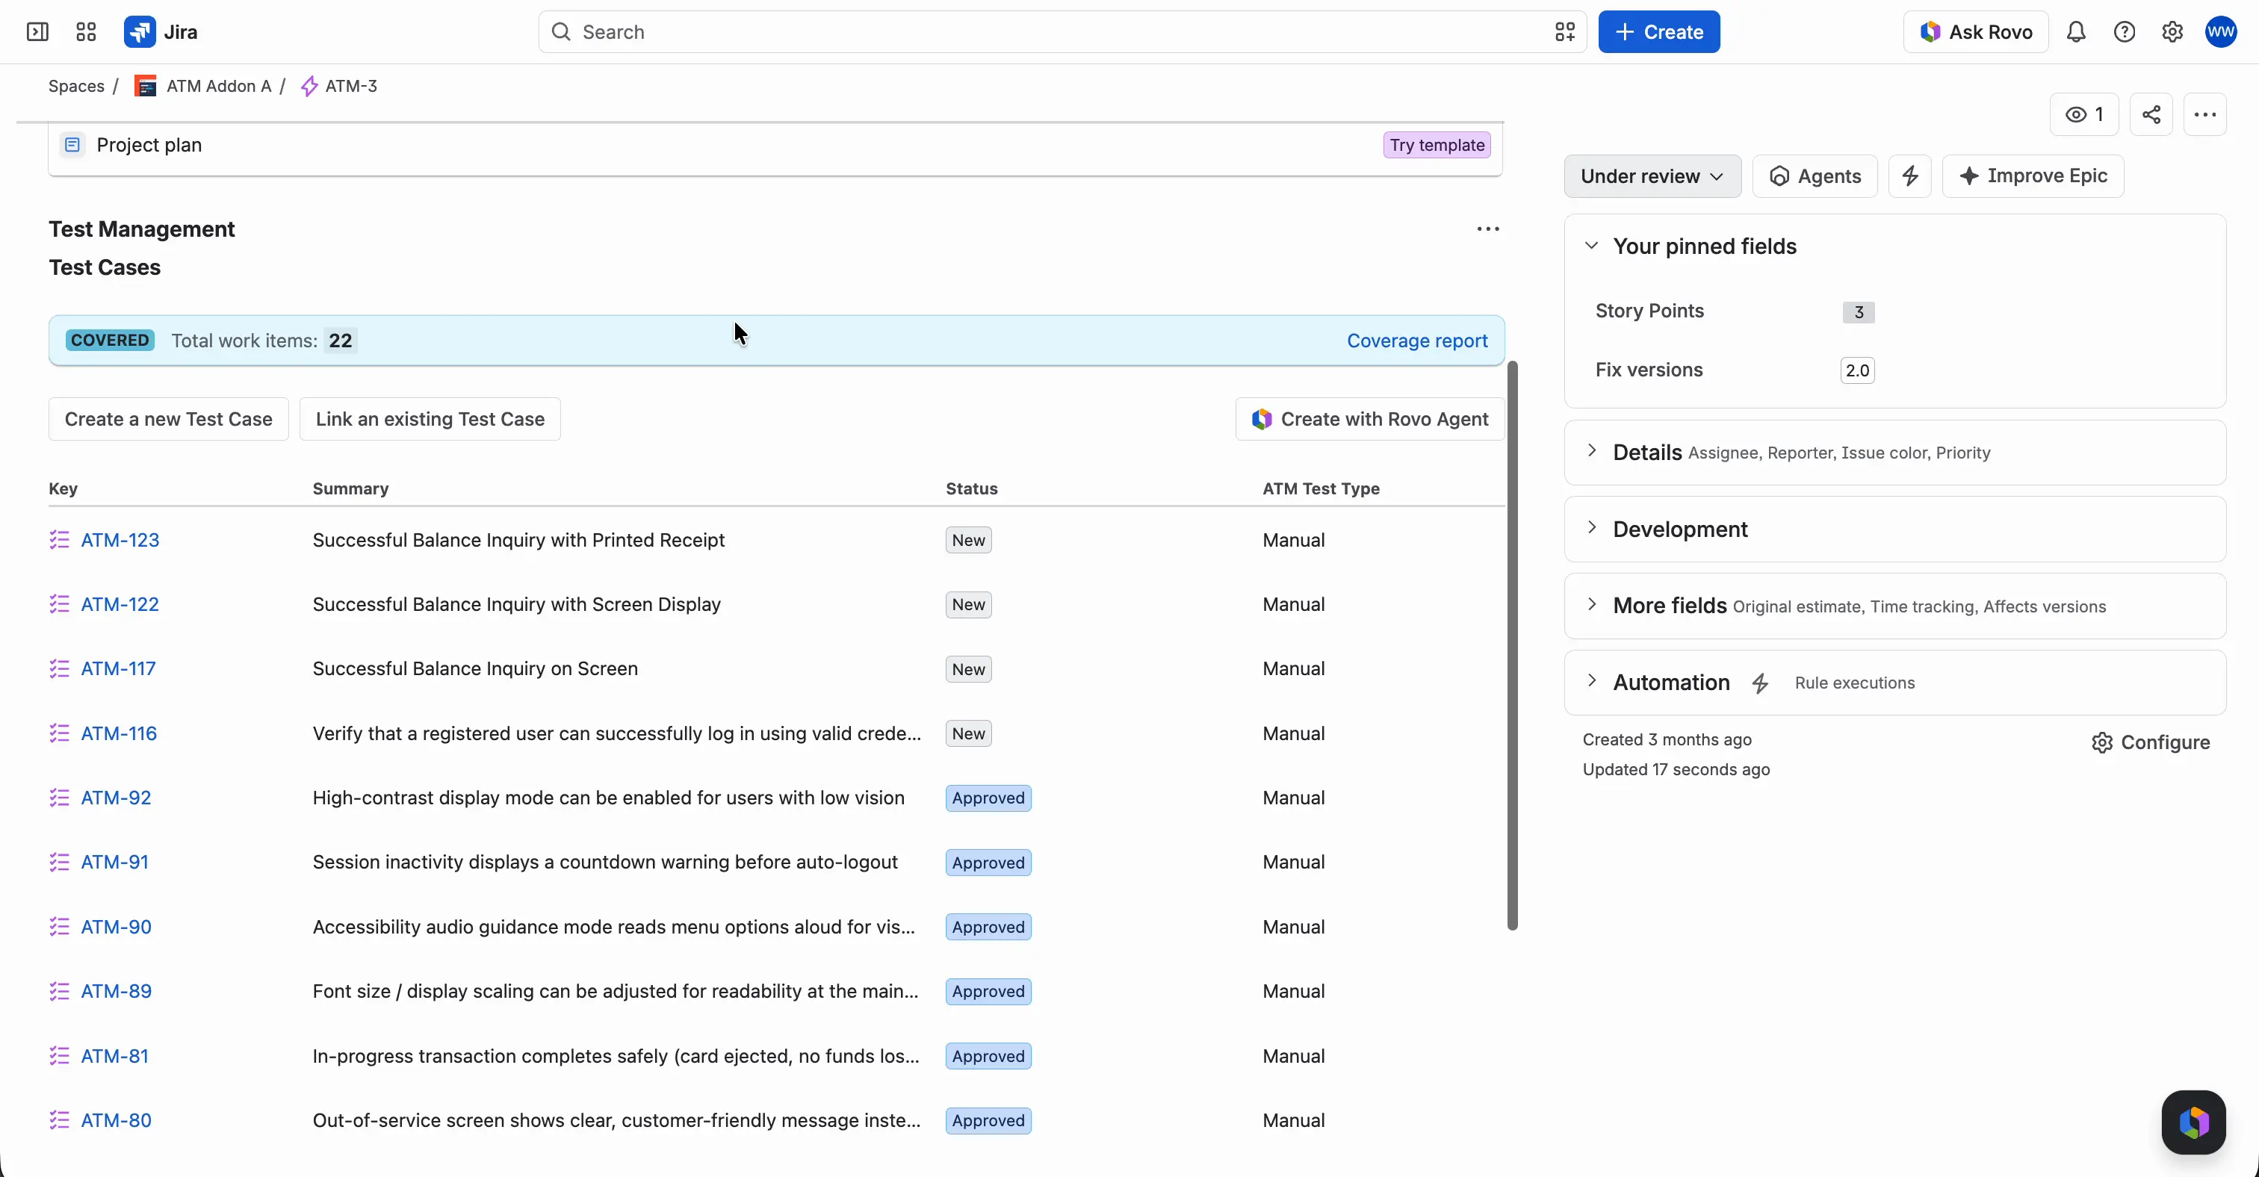Click the Key column header
This screenshot has height=1177, width=2259.
[x=63, y=489]
